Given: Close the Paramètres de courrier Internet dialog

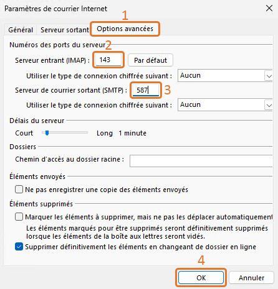Looking at the screenshot, I should coord(269,9).
